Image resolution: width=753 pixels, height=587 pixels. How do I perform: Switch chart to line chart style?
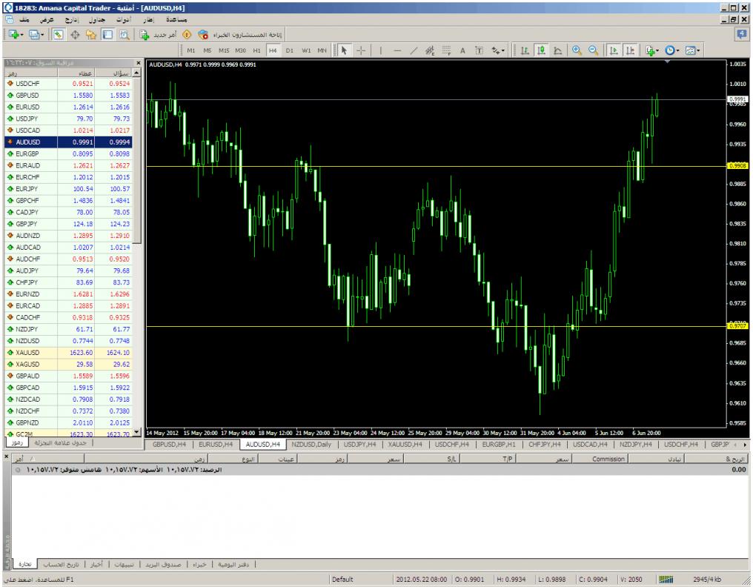(557, 50)
